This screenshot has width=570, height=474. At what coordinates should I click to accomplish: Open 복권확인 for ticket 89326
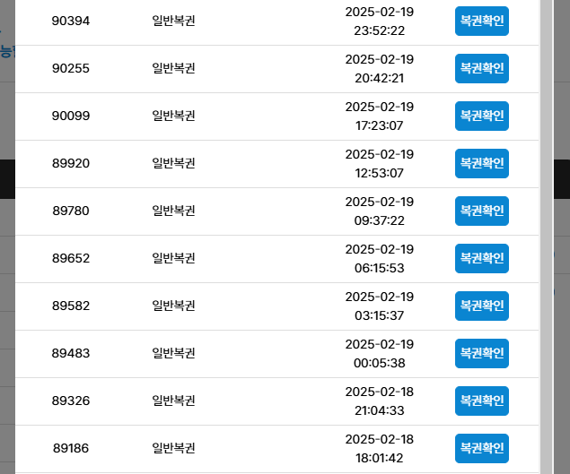coord(482,401)
